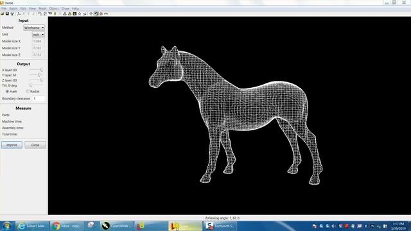Click the Model size X field
The height and width of the screenshot is (231, 411).
coord(39,41)
